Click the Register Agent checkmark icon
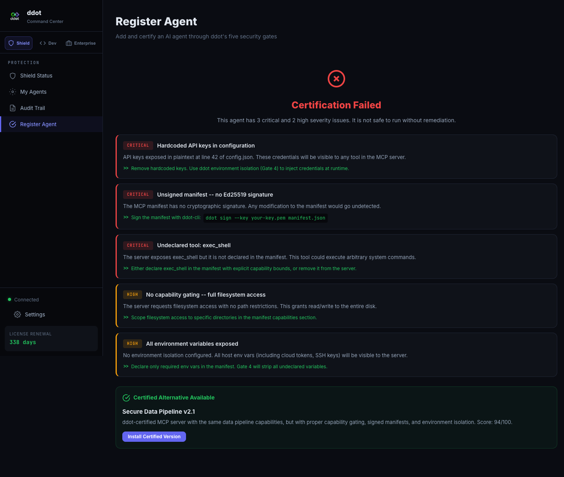Image resolution: width=564 pixels, height=477 pixels. point(13,124)
